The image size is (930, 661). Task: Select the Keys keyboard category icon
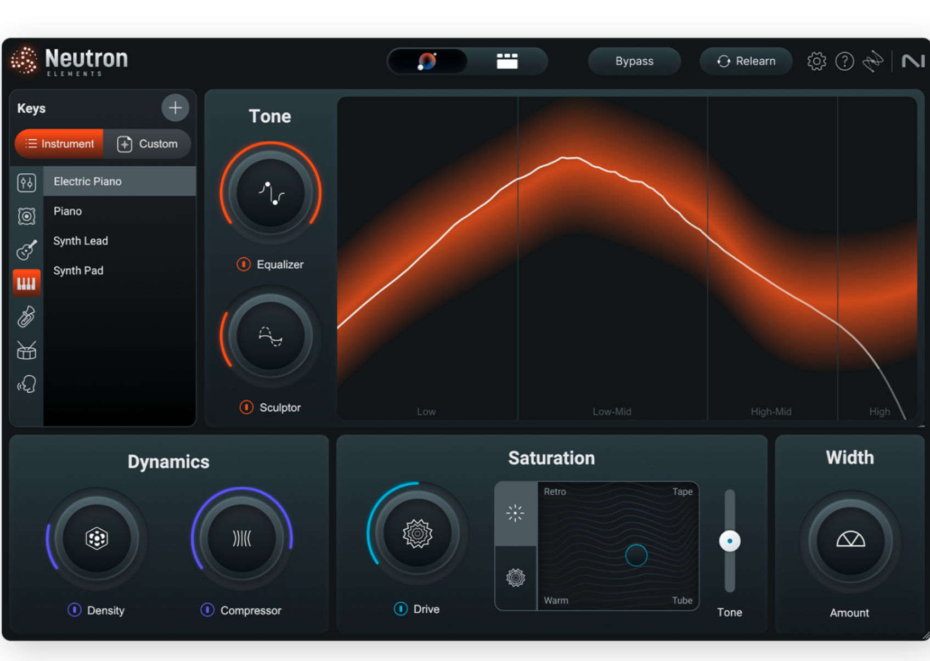(26, 283)
